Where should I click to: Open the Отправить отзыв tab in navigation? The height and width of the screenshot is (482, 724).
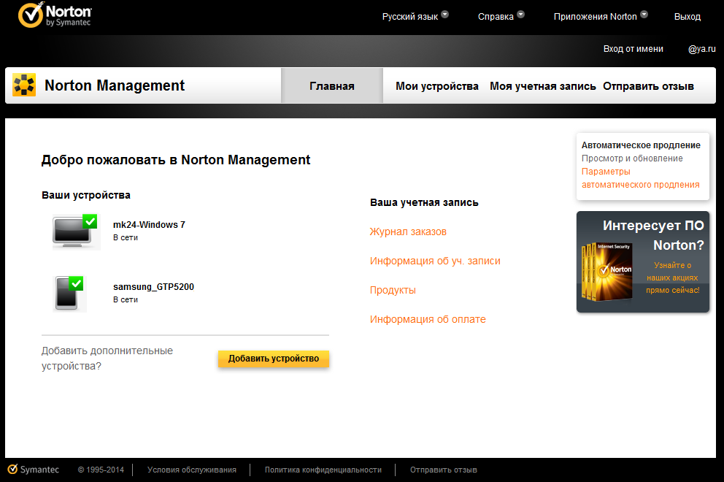[x=648, y=86]
